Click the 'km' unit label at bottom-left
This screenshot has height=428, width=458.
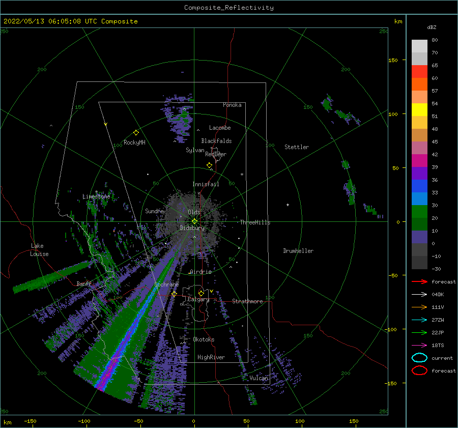(x=7, y=422)
